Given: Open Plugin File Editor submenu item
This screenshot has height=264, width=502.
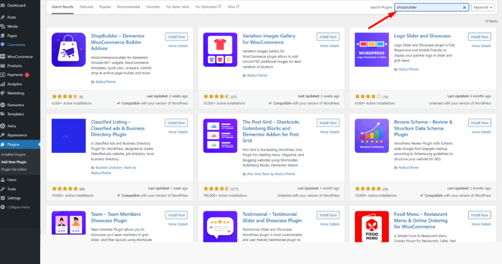Looking at the screenshot, I should coord(14,169).
